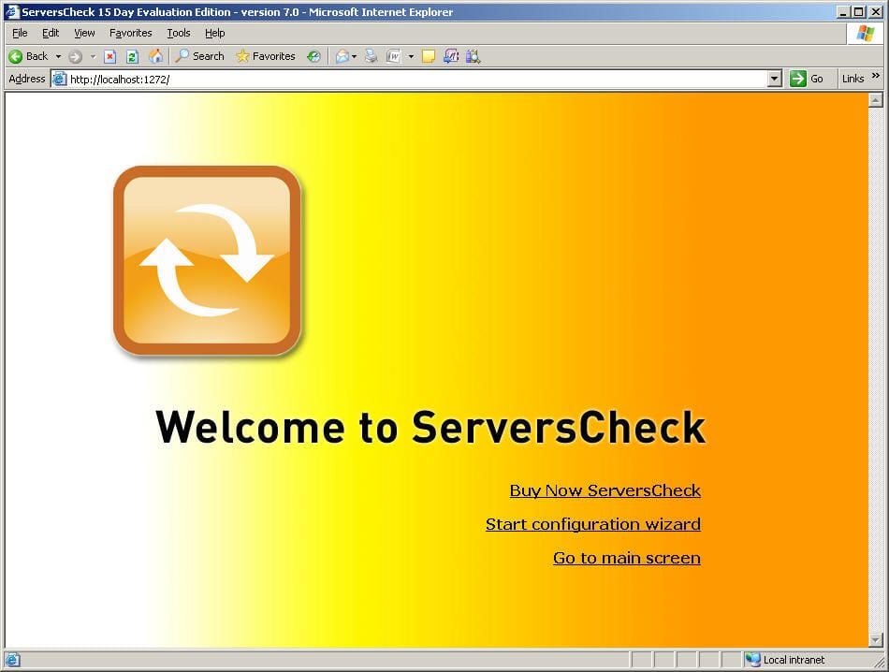Edit the page with the Word icon

[x=393, y=56]
